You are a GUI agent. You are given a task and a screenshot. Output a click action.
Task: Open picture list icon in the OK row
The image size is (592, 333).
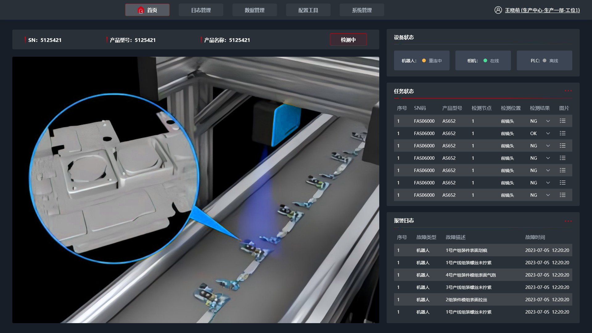(562, 133)
